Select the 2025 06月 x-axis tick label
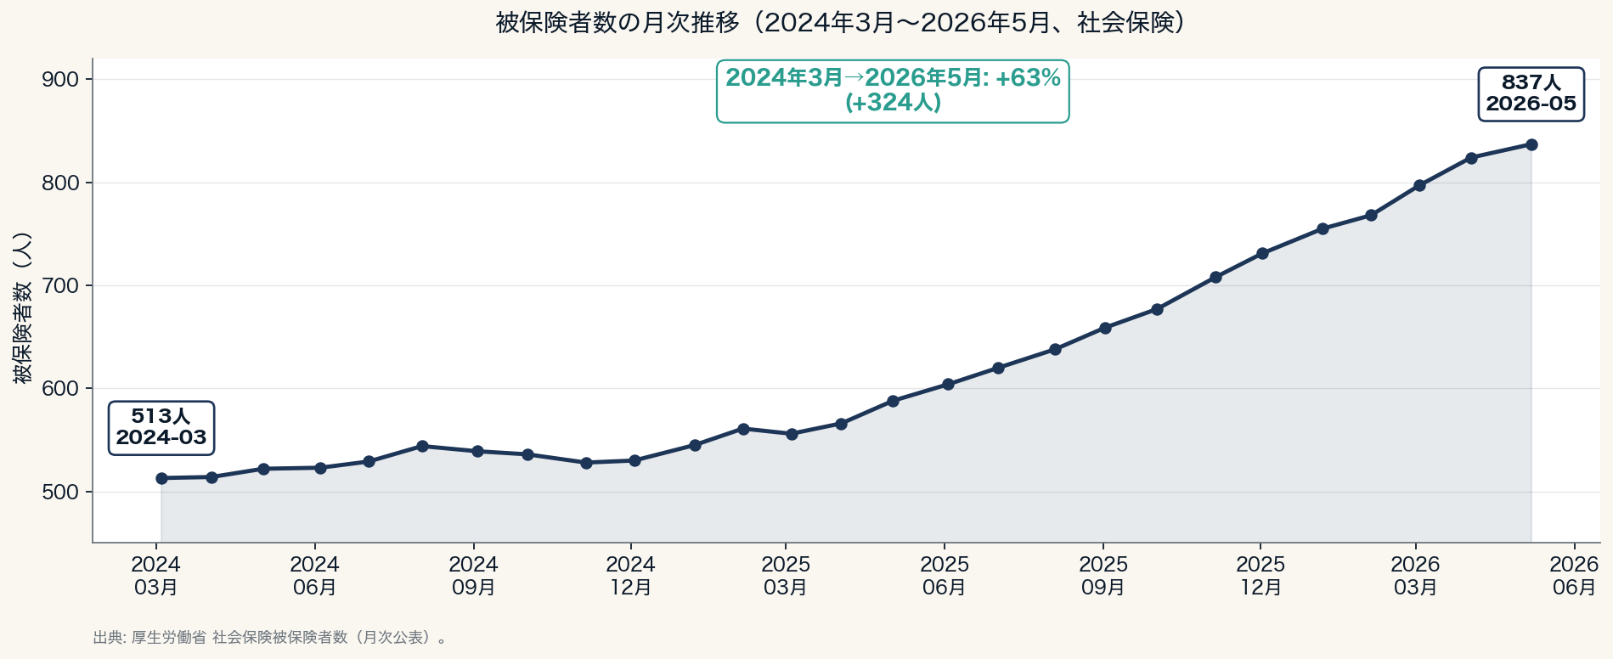This screenshot has height=659, width=1613. pyautogui.click(x=945, y=576)
